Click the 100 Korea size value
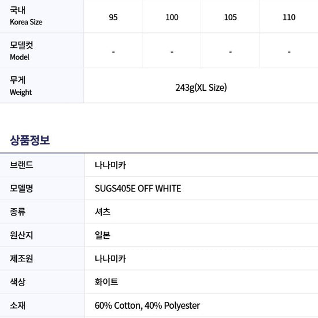Viewport: 318px width, 318px height. pos(172,17)
